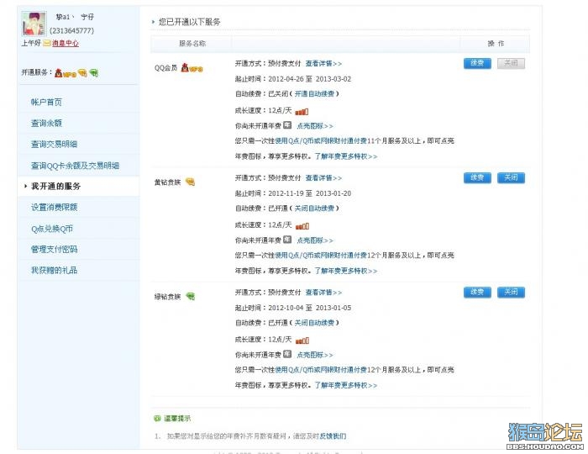Image resolution: width=588 pixels, height=454 pixels.
Task: Open Q点/Q币或网银财付通付费 link in 绿钻贵族 row
Action: pyautogui.click(x=321, y=370)
